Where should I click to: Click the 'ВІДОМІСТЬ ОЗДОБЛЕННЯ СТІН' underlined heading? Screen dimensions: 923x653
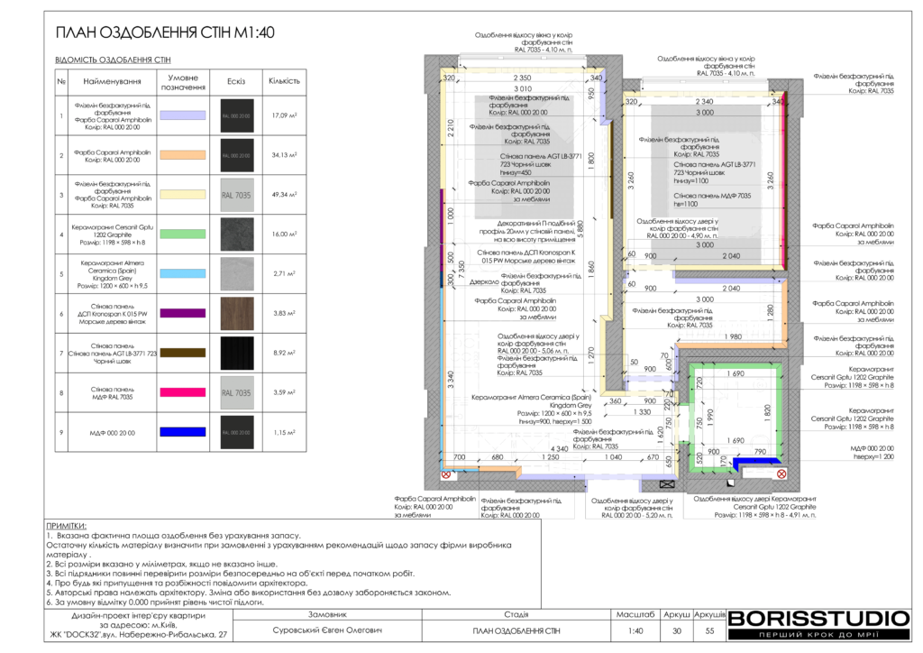coord(113,60)
